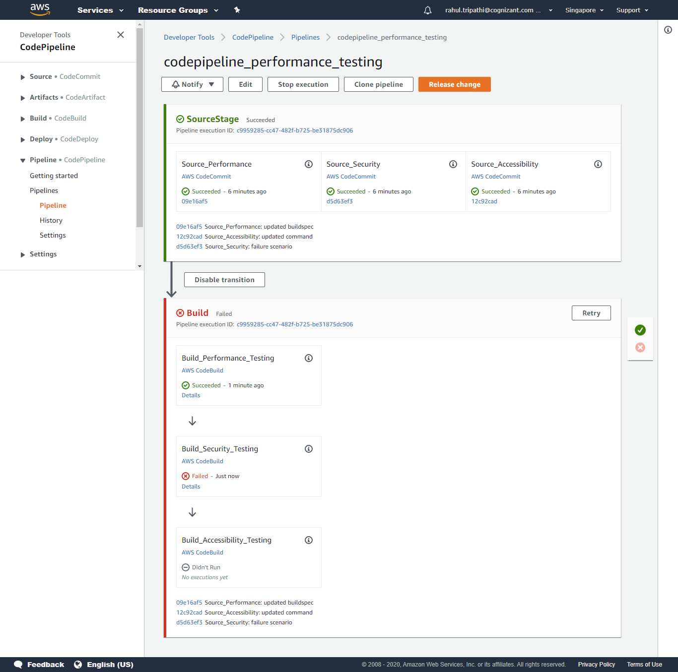
Task: Close the Developer Tools side panel
Action: [x=121, y=35]
